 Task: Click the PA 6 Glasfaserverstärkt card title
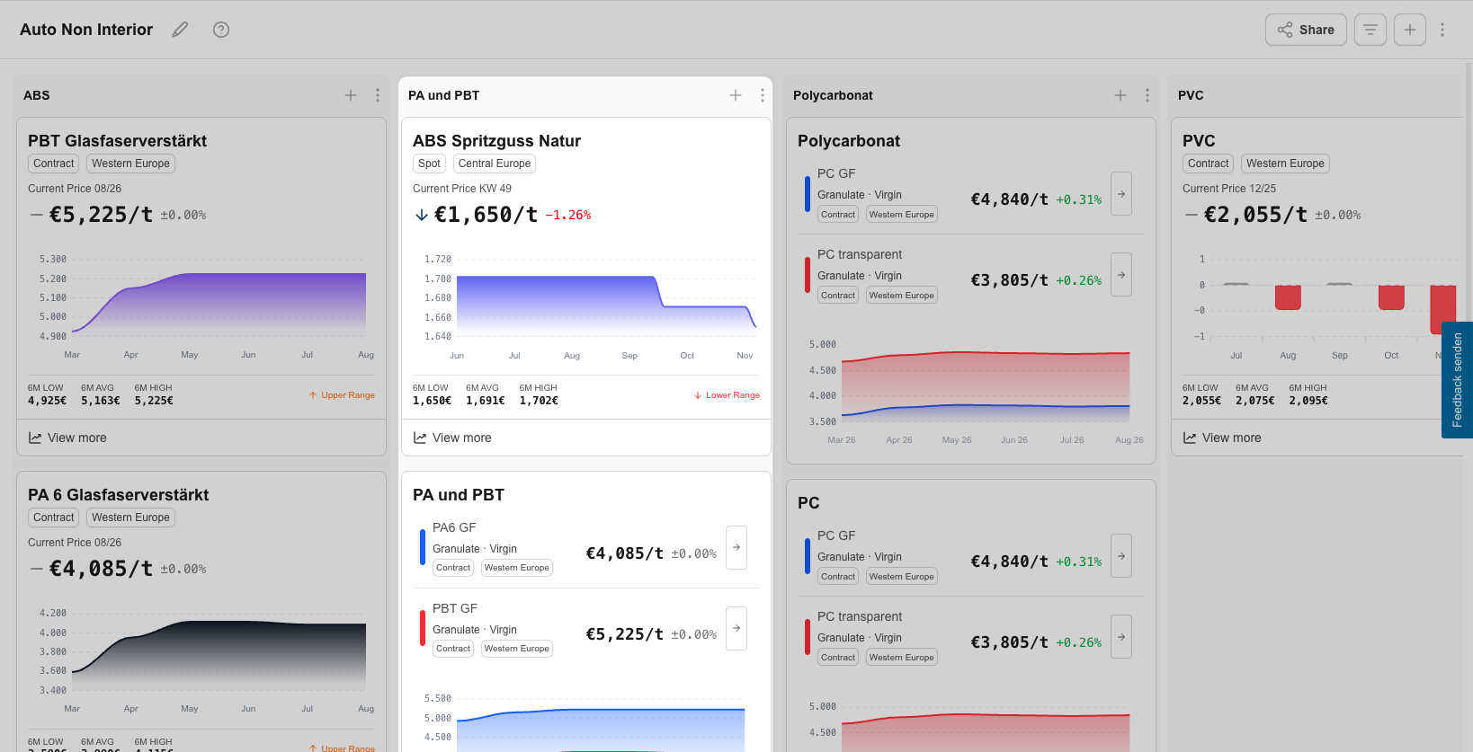tap(118, 495)
